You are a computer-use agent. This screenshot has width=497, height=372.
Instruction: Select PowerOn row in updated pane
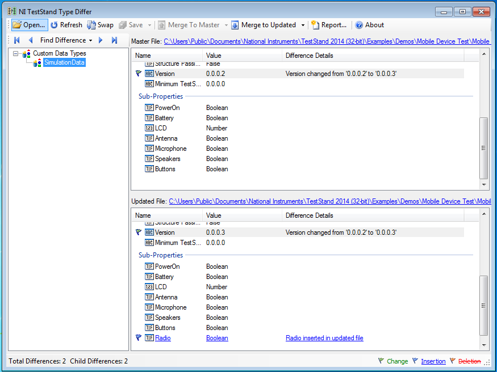[298, 267]
